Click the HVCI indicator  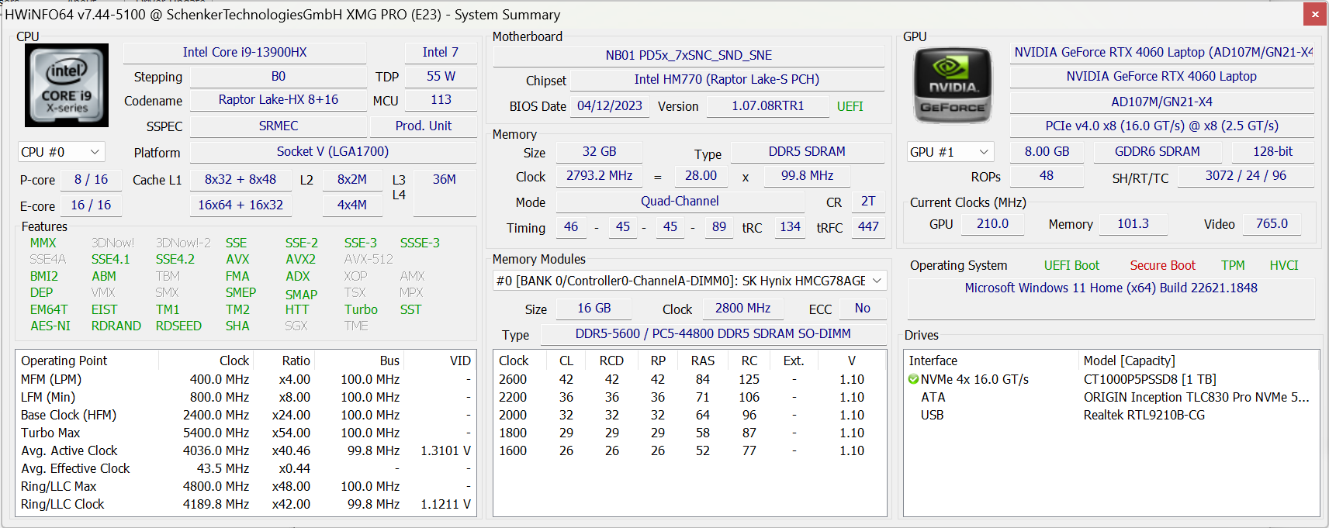point(1283,265)
